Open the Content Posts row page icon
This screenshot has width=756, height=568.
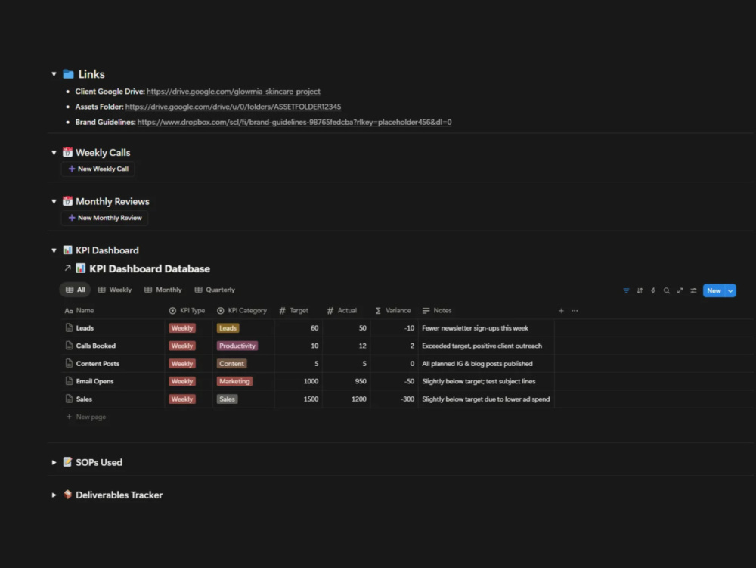[x=69, y=364]
